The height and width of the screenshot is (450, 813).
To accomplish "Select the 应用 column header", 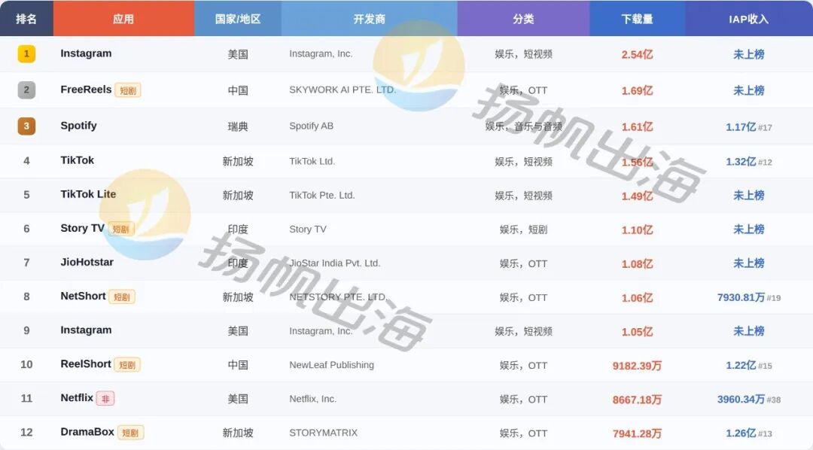I will pyautogui.click(x=123, y=19).
